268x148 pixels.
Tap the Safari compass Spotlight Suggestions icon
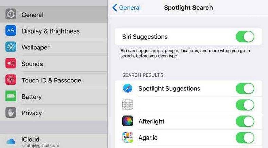click(x=128, y=88)
